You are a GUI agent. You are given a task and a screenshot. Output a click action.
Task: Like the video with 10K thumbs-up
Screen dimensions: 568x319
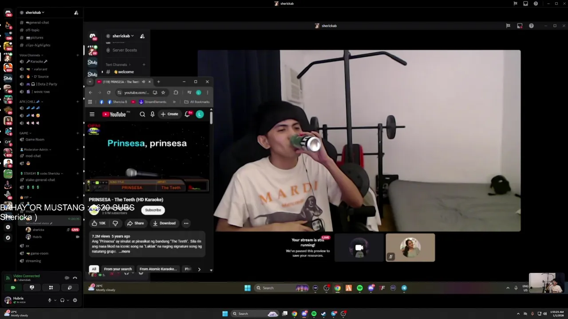(x=99, y=223)
